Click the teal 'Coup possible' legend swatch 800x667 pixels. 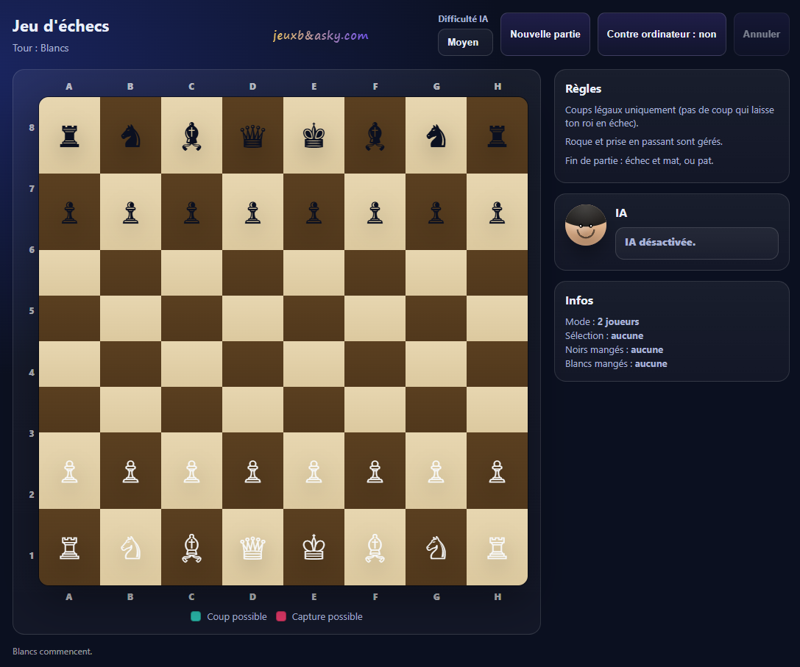tap(196, 616)
